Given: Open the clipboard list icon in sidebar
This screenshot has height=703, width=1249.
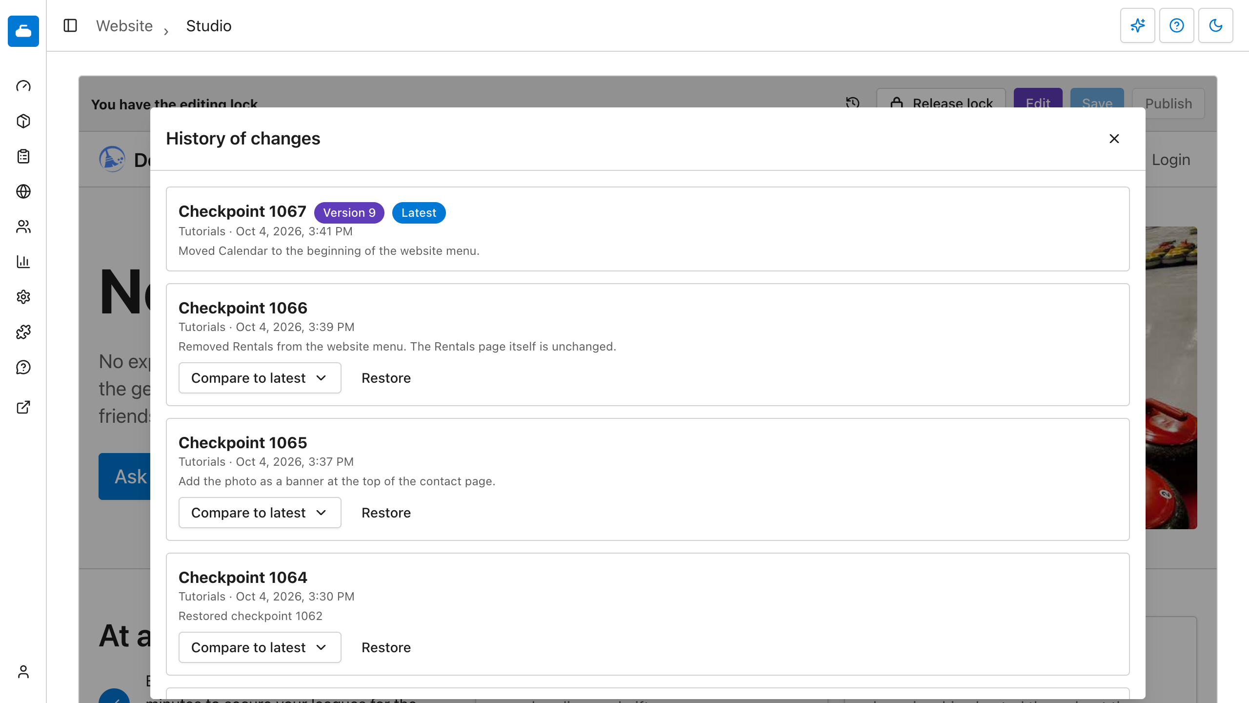Looking at the screenshot, I should pyautogui.click(x=23, y=156).
